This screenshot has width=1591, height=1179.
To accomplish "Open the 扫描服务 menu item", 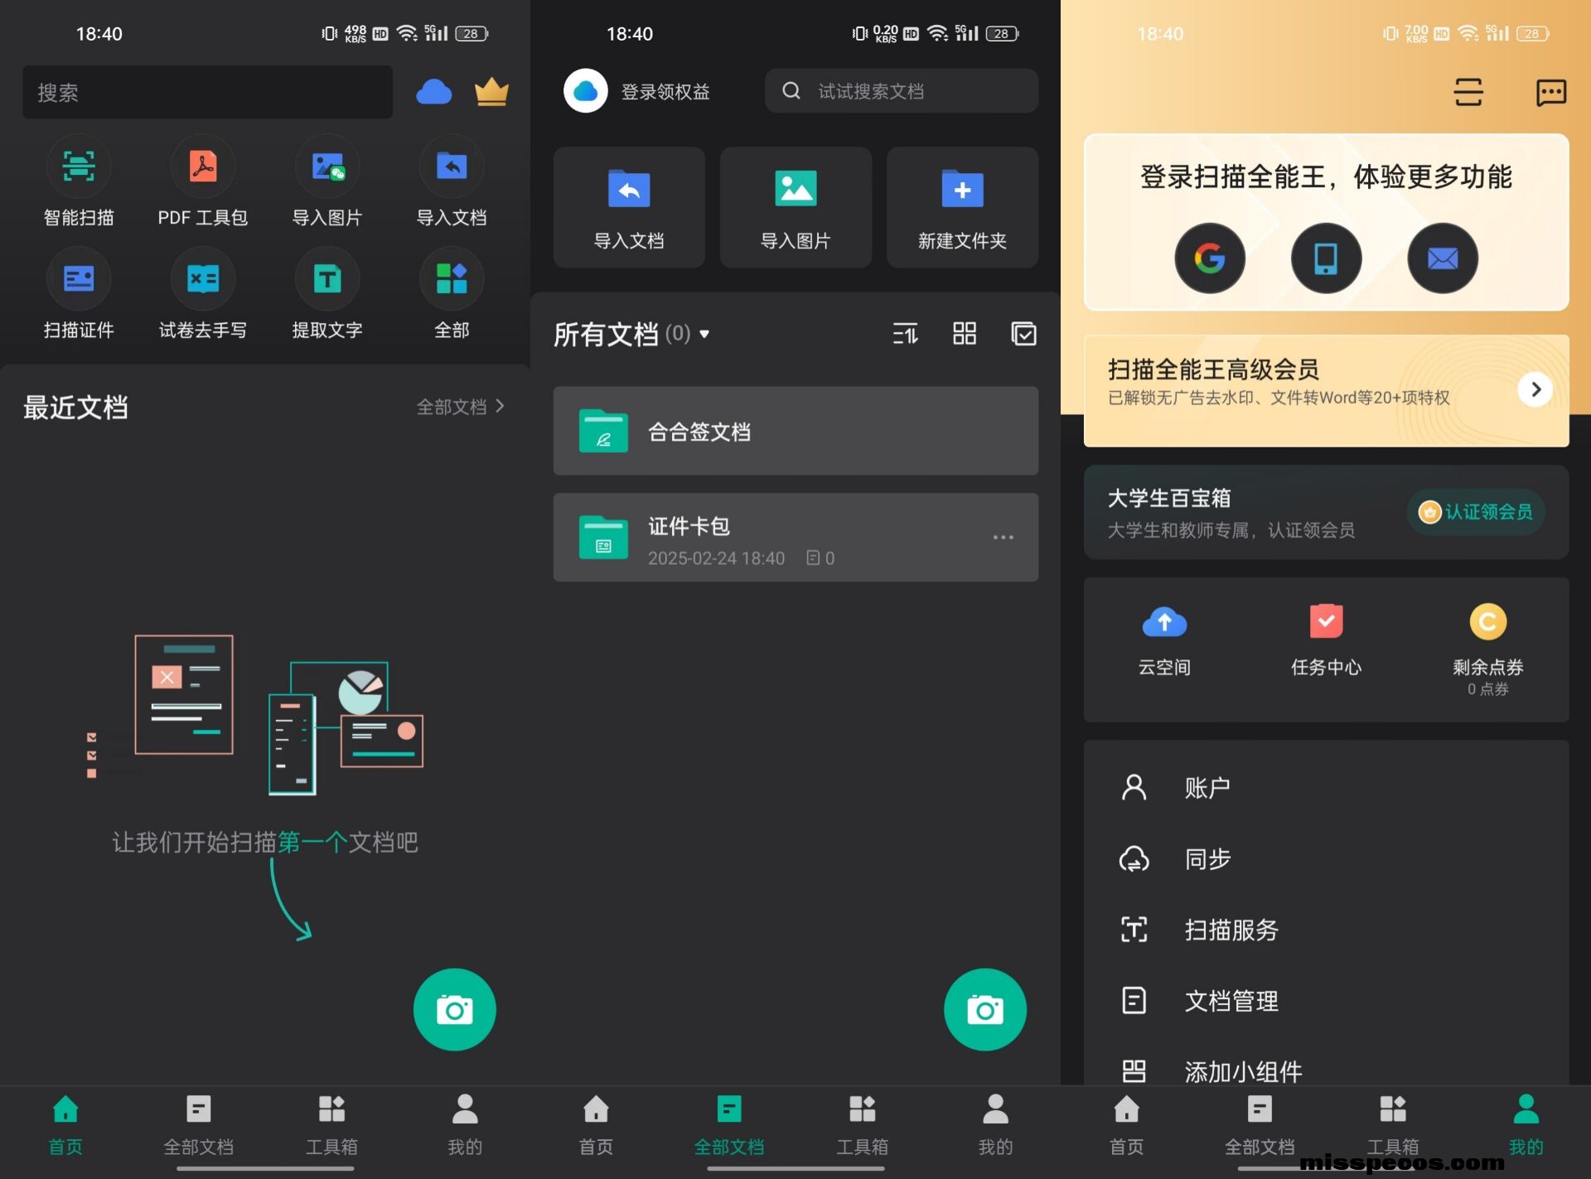I will (1326, 930).
